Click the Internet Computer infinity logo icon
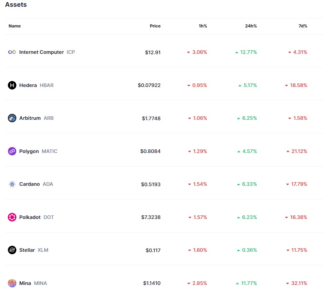Image resolution: width=324 pixels, height=296 pixels. 12,52
